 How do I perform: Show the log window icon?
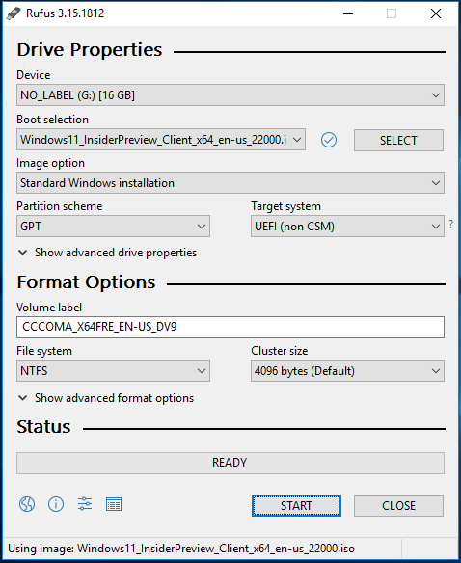point(114,504)
